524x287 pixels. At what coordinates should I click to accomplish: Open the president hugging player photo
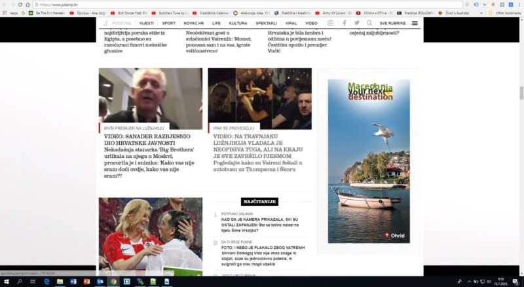coord(151,237)
